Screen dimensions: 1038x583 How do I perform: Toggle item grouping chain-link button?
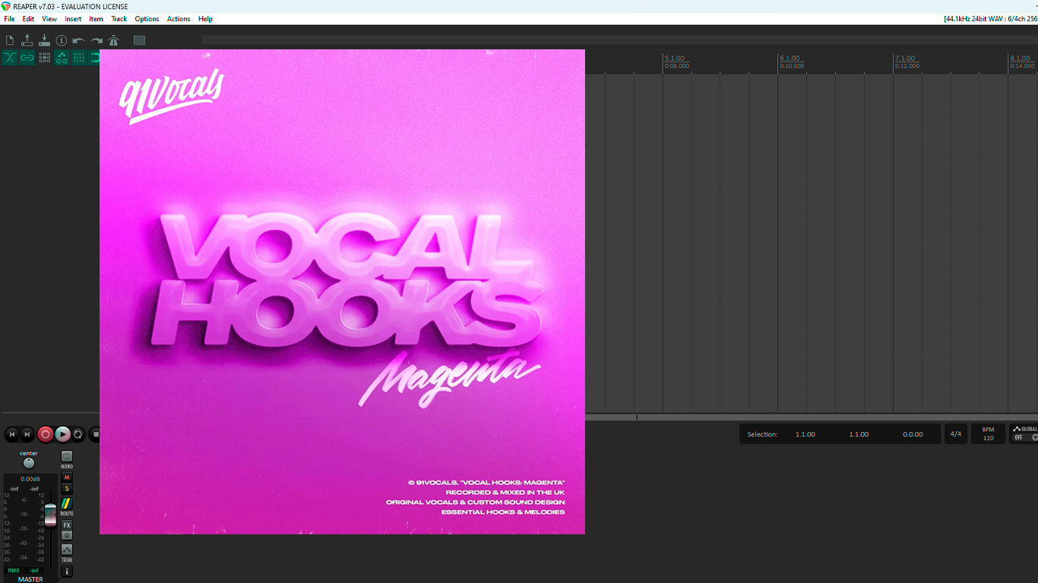coord(27,58)
